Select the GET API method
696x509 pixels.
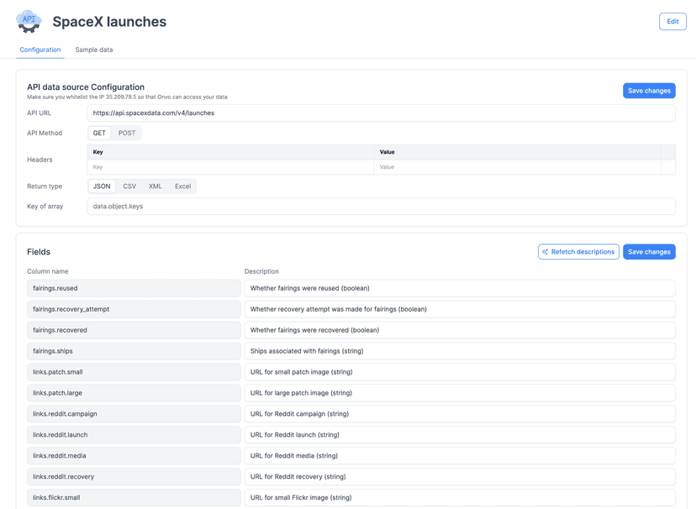pyautogui.click(x=100, y=133)
